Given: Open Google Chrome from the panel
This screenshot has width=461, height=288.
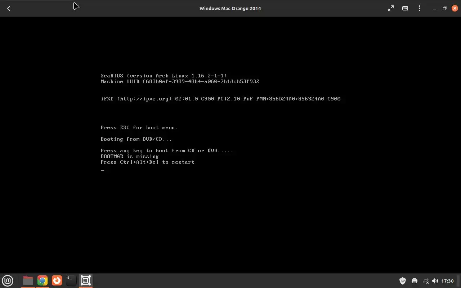Looking at the screenshot, I should [42, 280].
